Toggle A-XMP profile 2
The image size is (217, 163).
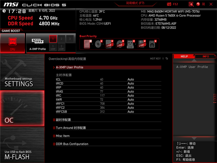coord(61,38)
